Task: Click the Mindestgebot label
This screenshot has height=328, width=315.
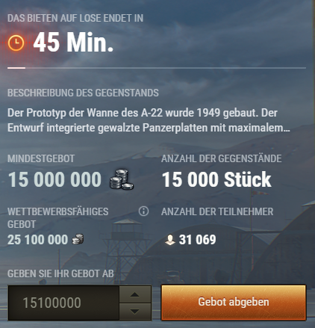Action: coord(41,158)
